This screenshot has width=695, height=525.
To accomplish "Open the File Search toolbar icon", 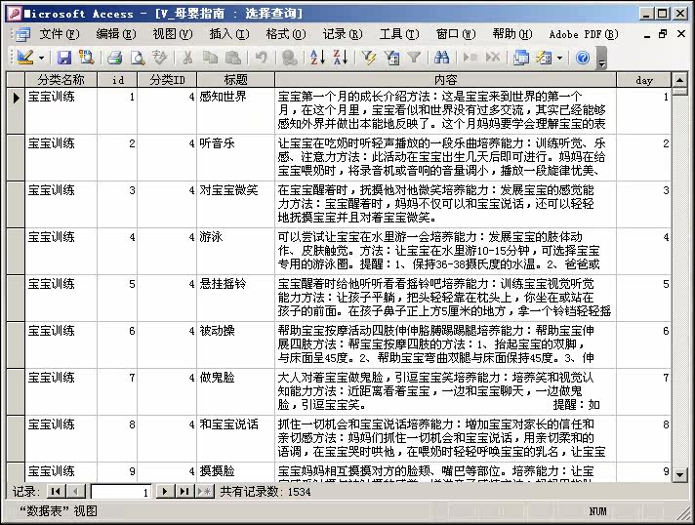I will pyautogui.click(x=86, y=58).
